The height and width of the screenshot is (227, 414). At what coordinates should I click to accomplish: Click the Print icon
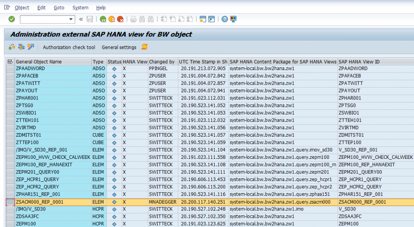click(x=133, y=19)
